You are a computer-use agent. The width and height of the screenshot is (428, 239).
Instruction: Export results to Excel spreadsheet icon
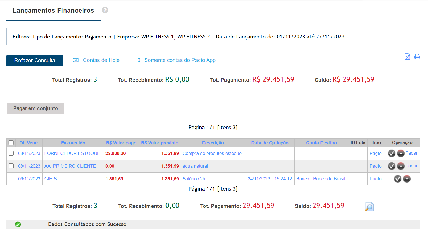pos(407,57)
